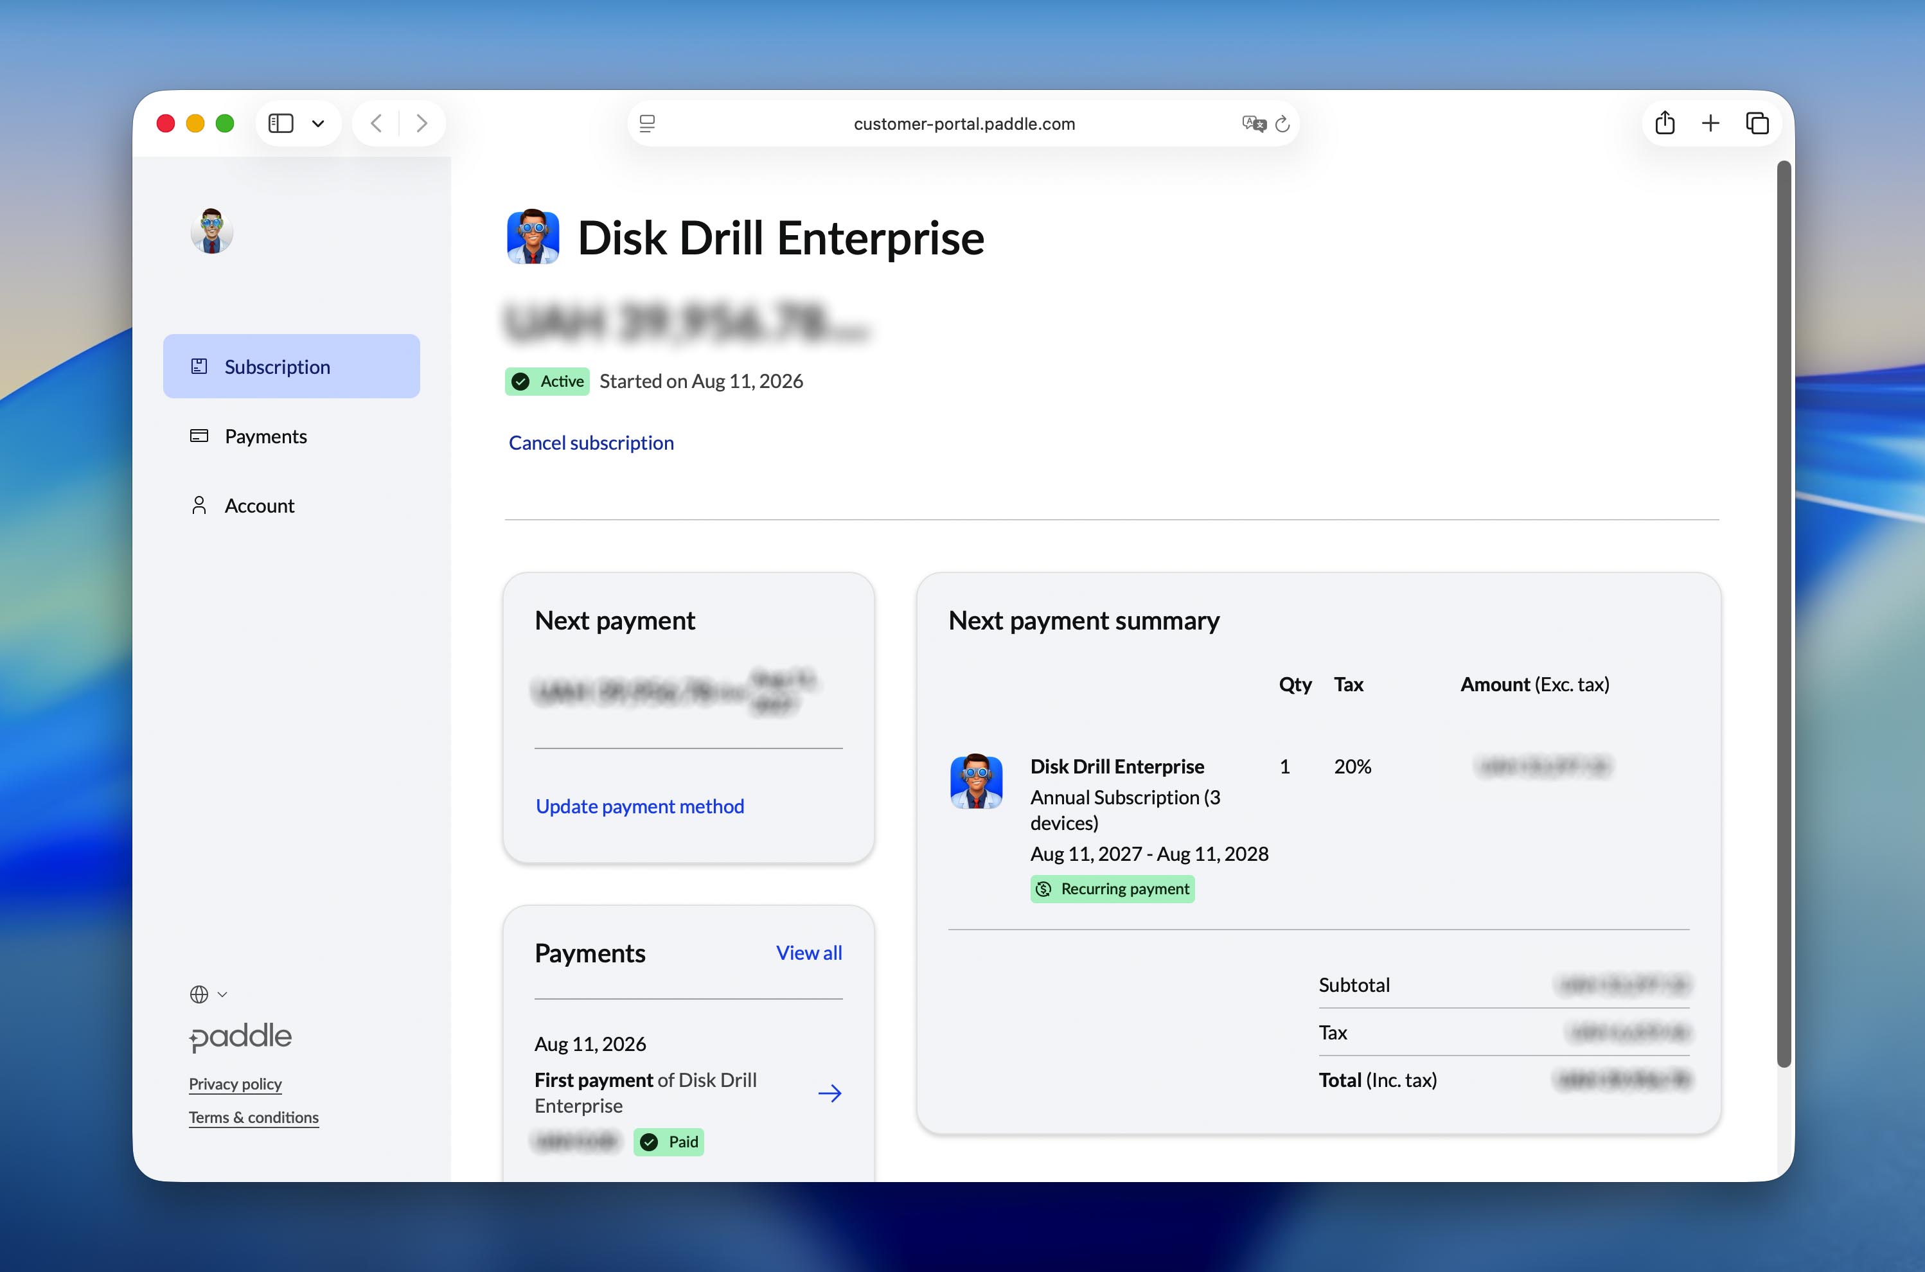Click the Disk Drill app icon beside title
The image size is (1925, 1272).
coord(533,237)
